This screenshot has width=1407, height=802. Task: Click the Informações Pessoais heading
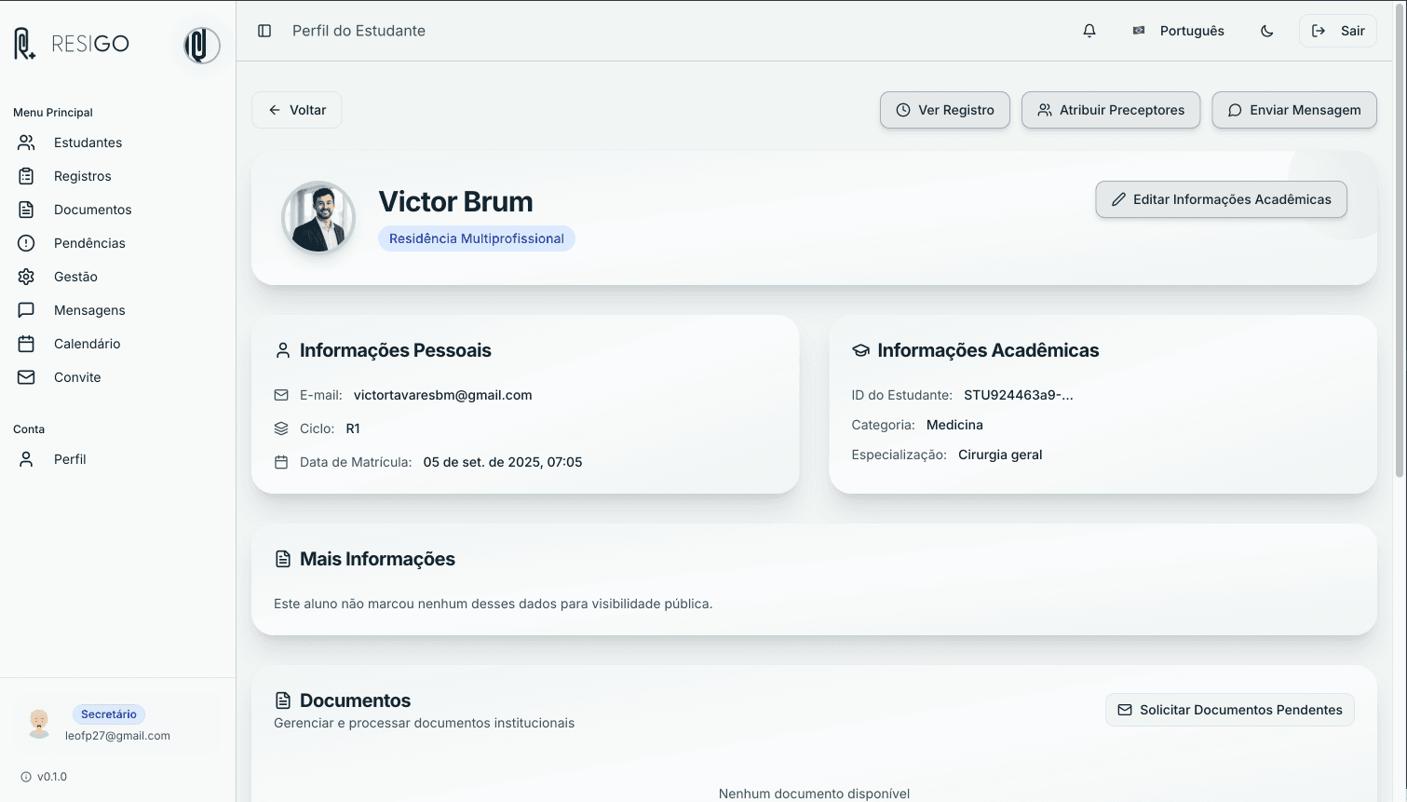click(396, 350)
